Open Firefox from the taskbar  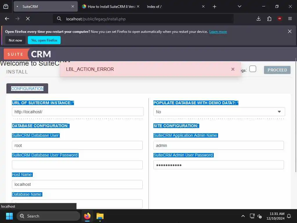(87, 216)
